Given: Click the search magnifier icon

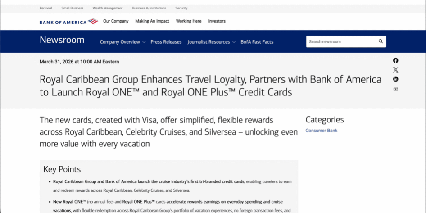Looking at the screenshot, I should [381, 41].
